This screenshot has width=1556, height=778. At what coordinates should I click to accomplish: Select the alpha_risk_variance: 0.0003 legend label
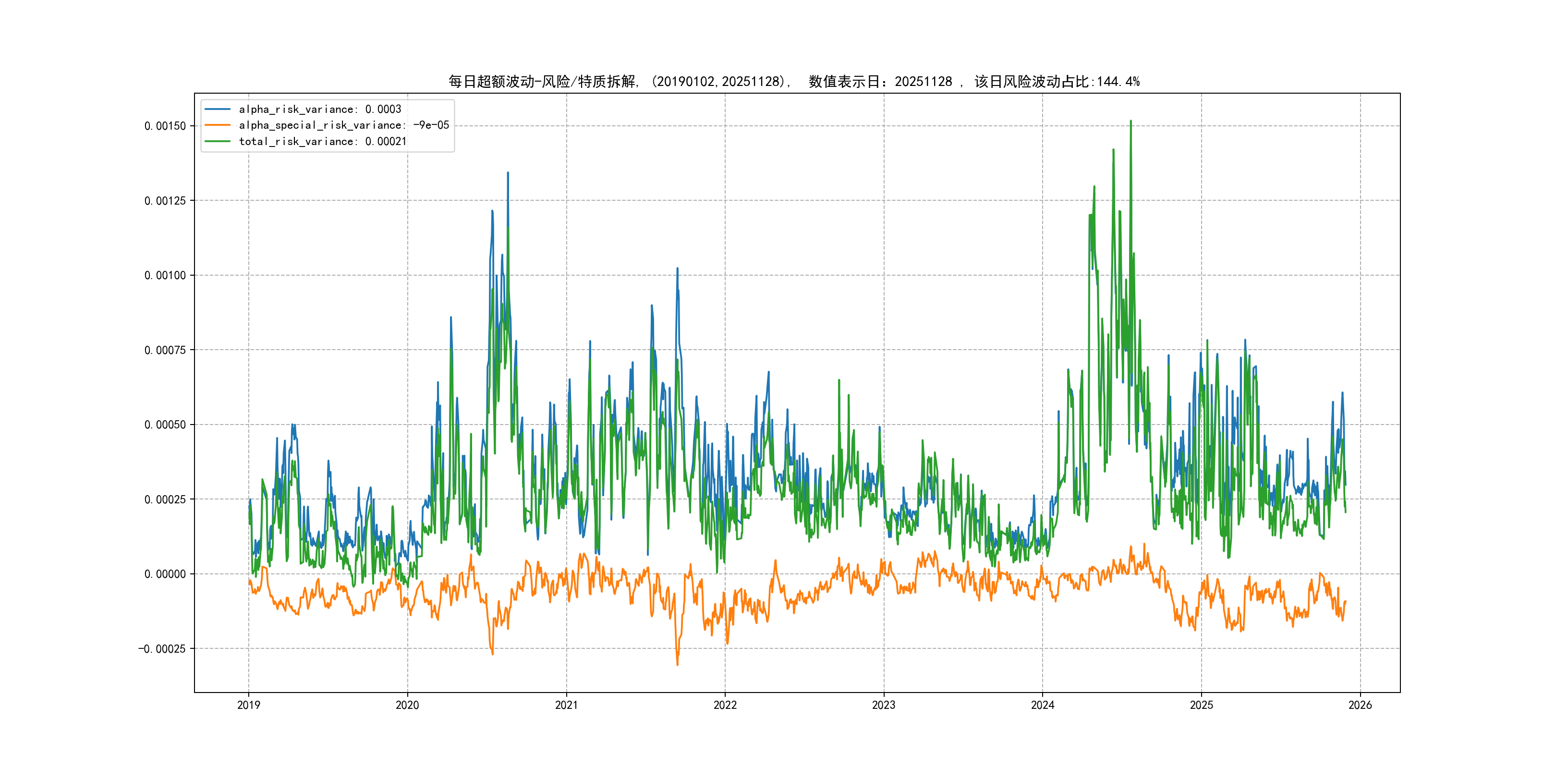319,109
